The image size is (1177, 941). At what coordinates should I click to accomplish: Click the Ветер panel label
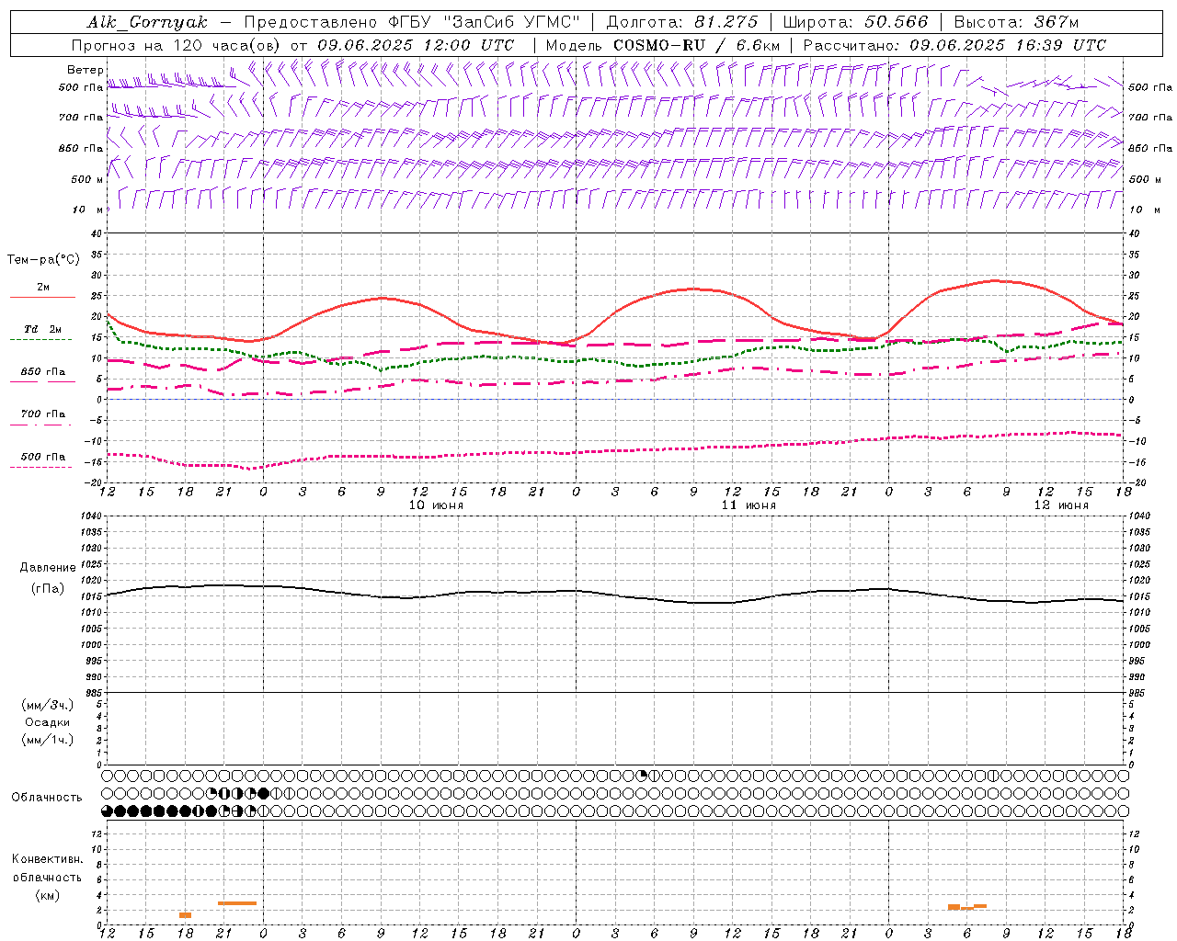(x=85, y=70)
